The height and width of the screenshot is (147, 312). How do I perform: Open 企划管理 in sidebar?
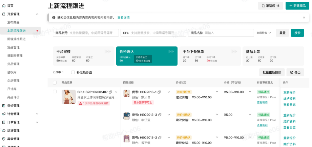13,81
